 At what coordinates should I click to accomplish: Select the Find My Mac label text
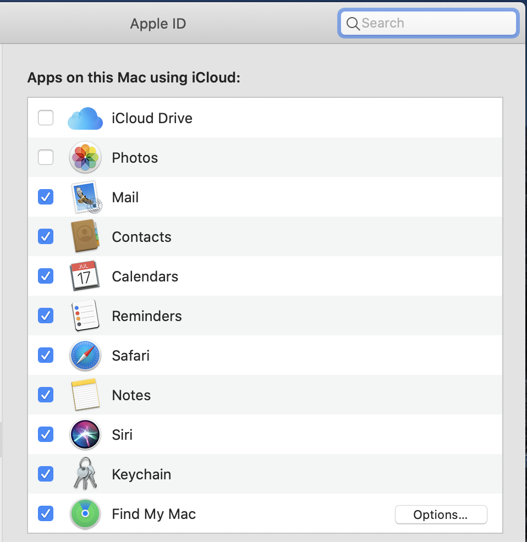click(153, 514)
